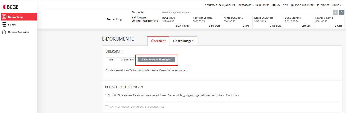Filter documents by Alle
346x113 pixels.
(111, 59)
